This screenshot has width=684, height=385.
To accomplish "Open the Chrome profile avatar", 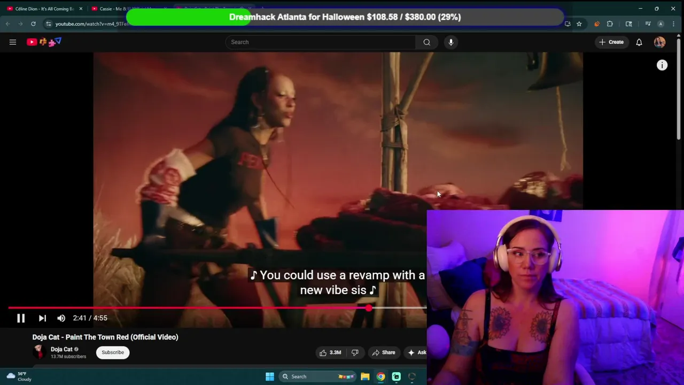I will click(x=660, y=24).
